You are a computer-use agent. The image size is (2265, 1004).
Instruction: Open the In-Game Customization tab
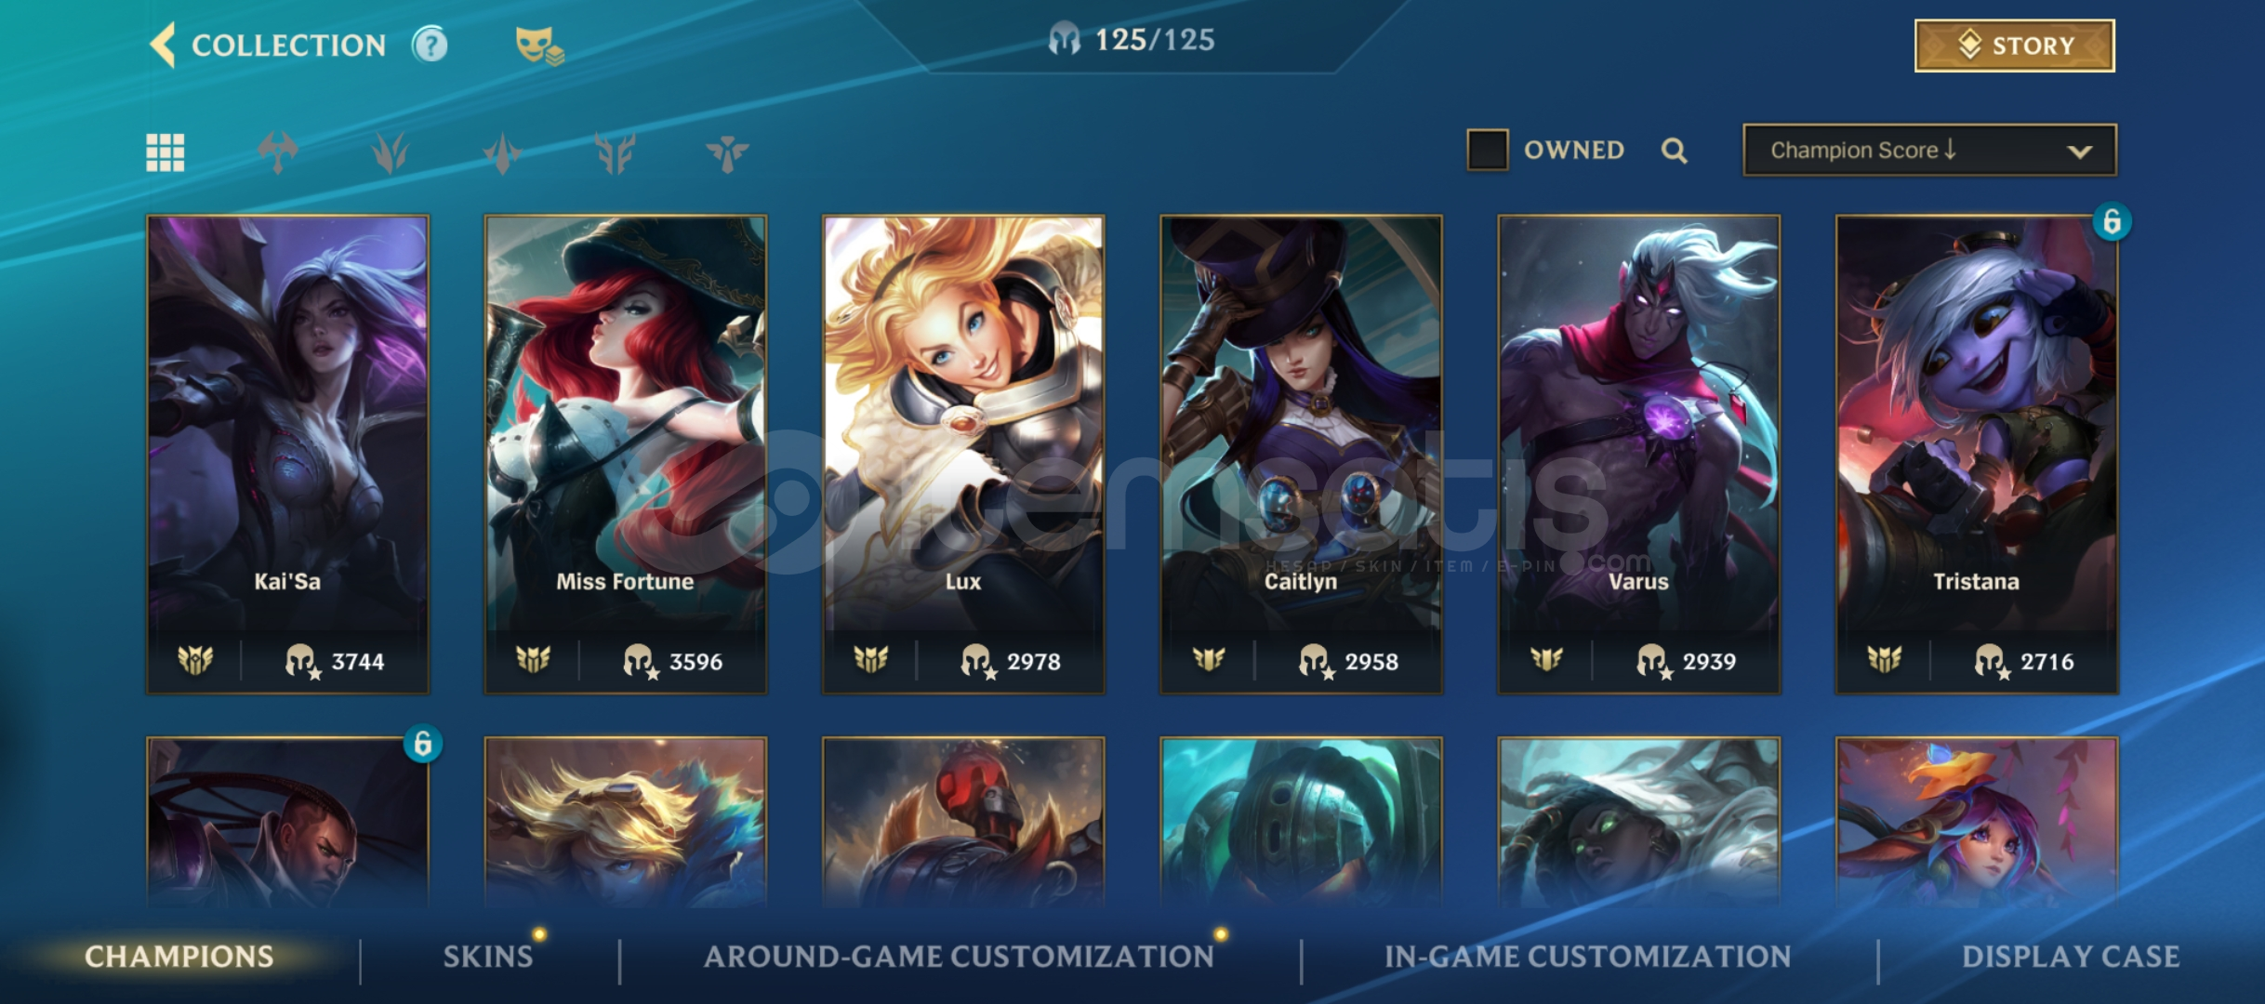coord(1587,957)
